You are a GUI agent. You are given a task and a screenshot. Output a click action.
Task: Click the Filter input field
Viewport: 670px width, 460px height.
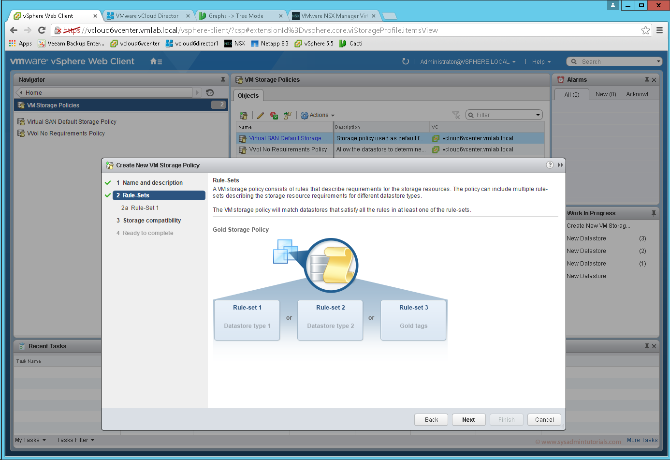click(x=504, y=115)
